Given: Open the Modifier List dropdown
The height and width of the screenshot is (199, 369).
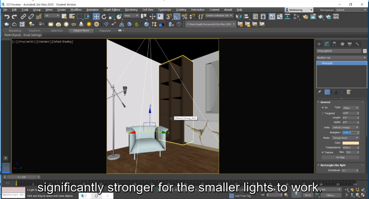Looking at the screenshot, I should (342, 58).
